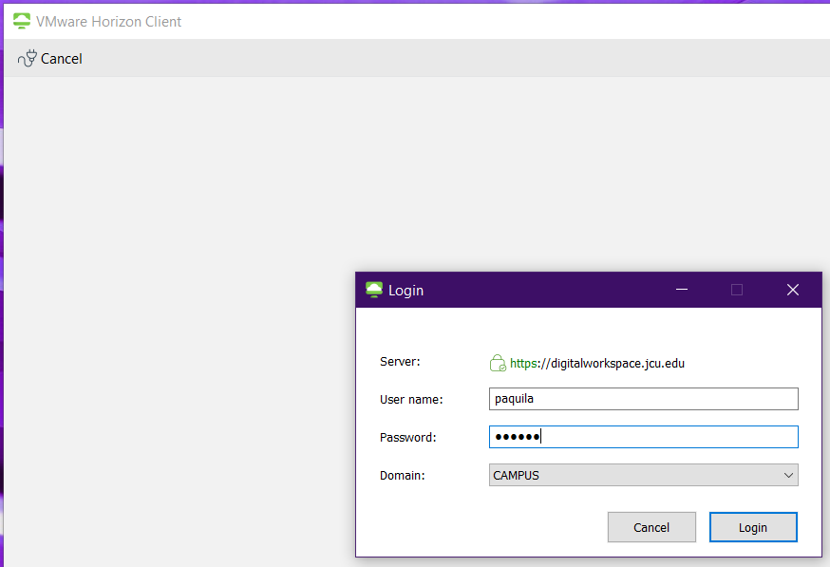This screenshot has height=567, width=830.
Task: Click the 'VMware Horizon Client' window title
Action: 108,22
